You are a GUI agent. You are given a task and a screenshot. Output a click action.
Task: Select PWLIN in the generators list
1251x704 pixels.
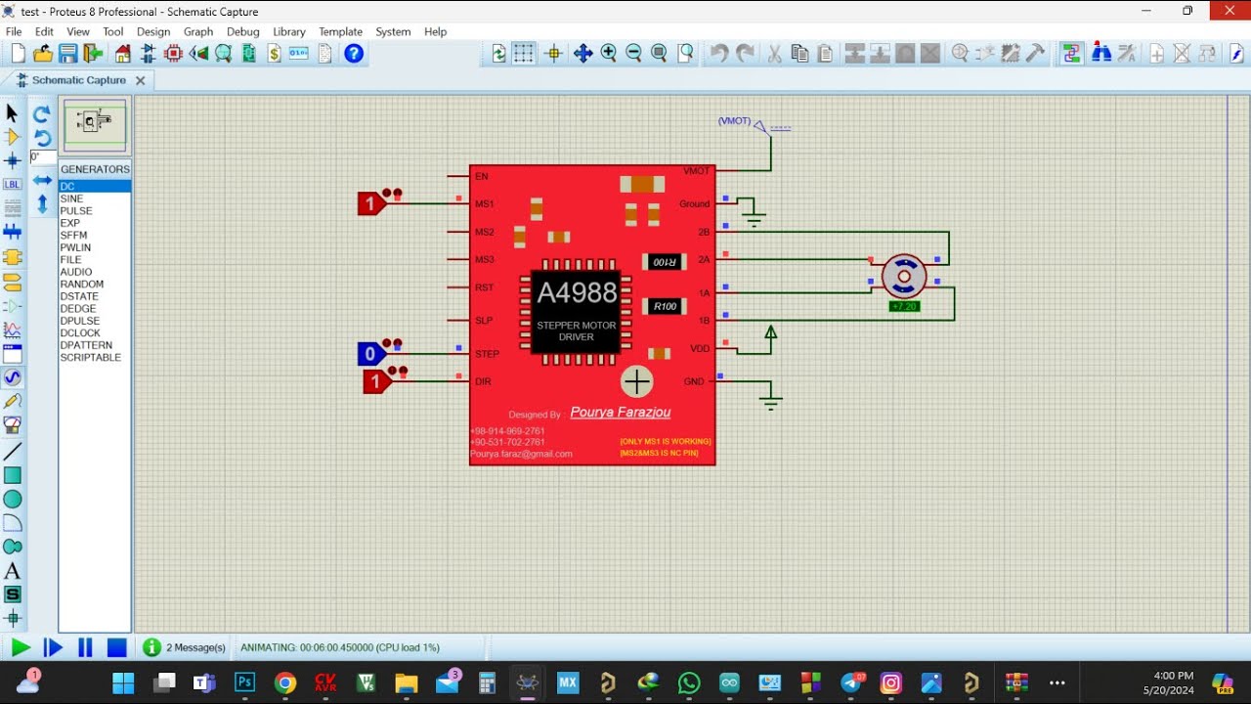95,247
